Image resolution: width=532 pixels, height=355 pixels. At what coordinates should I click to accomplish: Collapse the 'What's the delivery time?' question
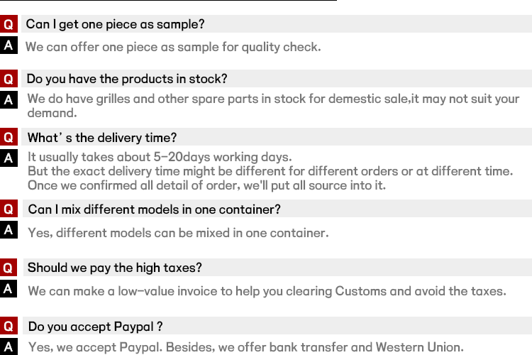coord(102,138)
